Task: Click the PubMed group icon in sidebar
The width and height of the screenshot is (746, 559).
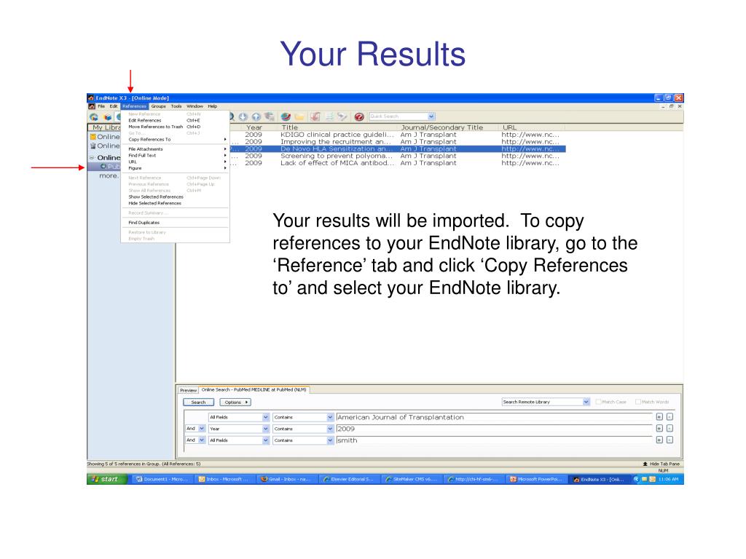Action: point(103,167)
